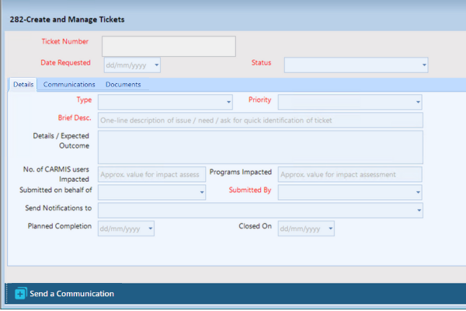Open the Date Requested calendar dropdown
The width and height of the screenshot is (466, 311).
pos(156,65)
